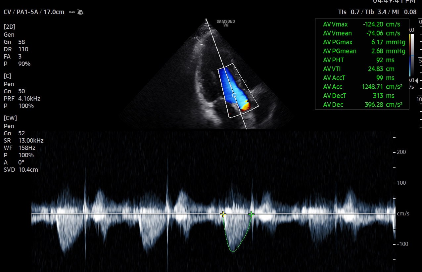Select the AV PGmax measurement row
Image resolution: width=422 pixels, height=272 pixels.
click(x=364, y=42)
